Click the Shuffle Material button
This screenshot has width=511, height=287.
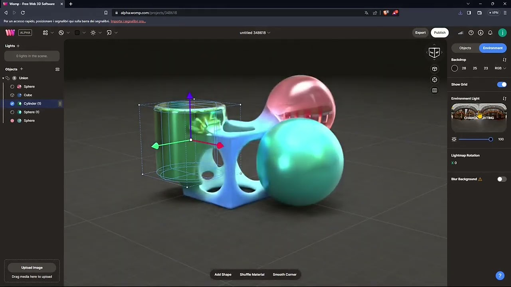pyautogui.click(x=252, y=274)
